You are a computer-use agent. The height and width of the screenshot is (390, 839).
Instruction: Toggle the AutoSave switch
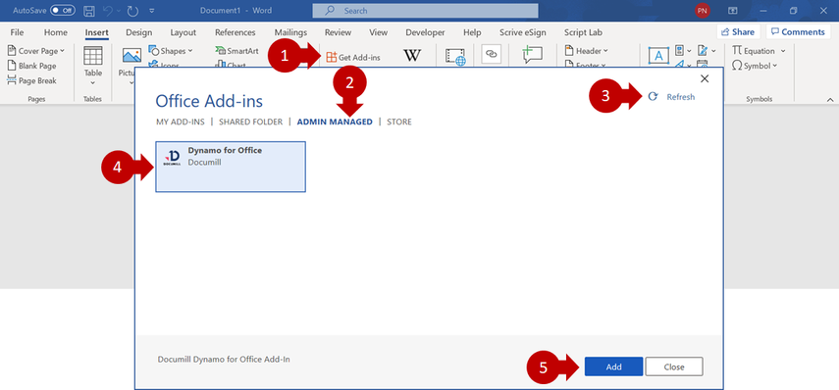click(x=63, y=11)
